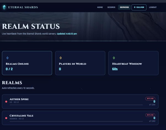The width and height of the screenshot is (166, 130).
Task: Click the Offline badge on Aether Spire
Action: click(x=150, y=98)
